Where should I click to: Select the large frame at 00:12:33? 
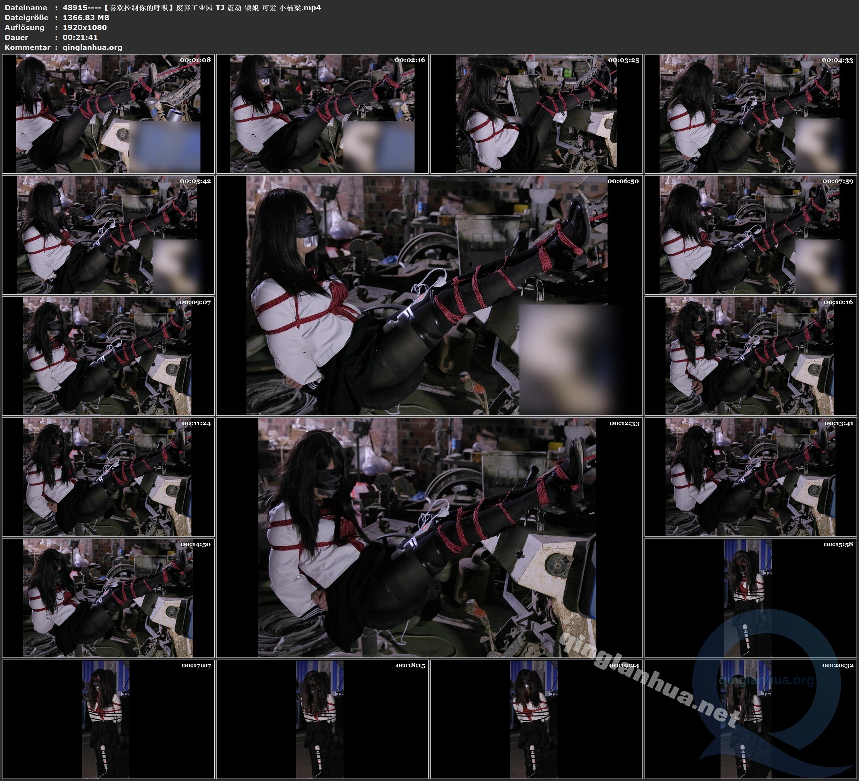click(429, 537)
